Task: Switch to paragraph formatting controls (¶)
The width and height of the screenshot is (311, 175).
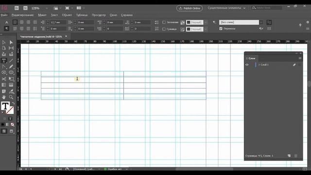Action: (x=6, y=29)
